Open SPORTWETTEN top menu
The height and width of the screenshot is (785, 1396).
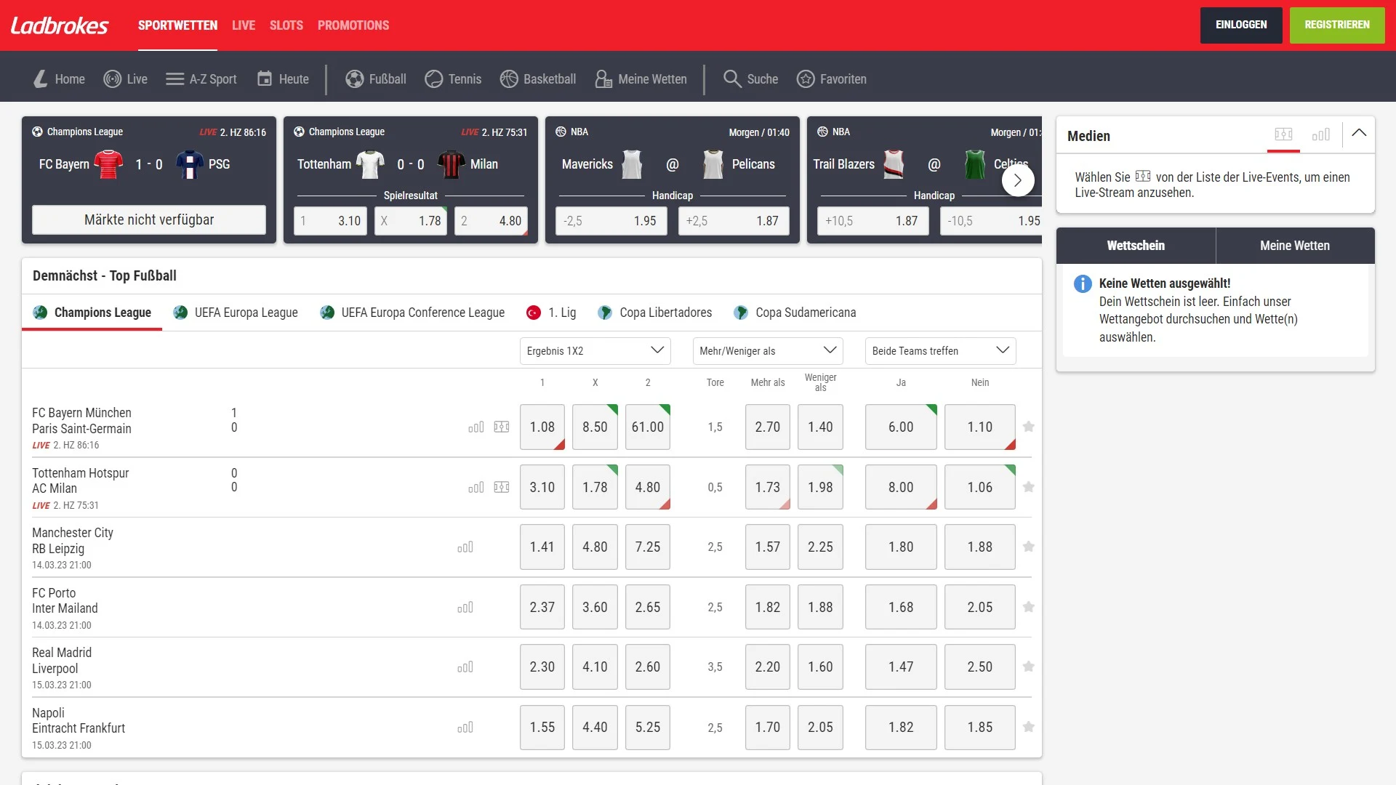(x=177, y=25)
